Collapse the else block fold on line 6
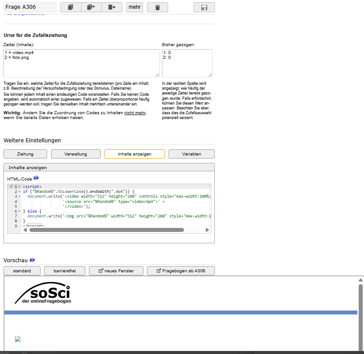 (x=20, y=211)
